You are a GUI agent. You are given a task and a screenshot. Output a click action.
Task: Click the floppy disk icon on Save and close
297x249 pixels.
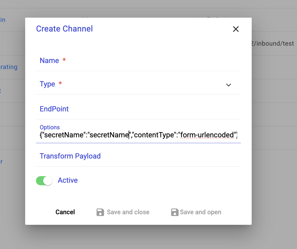click(100, 212)
